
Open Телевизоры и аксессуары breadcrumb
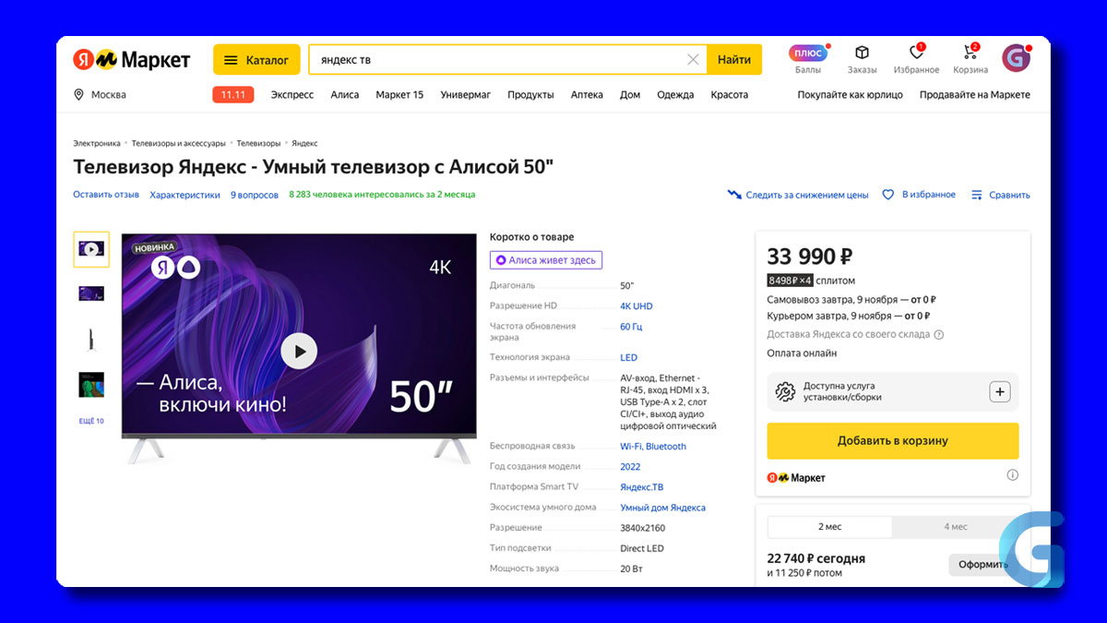[x=179, y=143]
